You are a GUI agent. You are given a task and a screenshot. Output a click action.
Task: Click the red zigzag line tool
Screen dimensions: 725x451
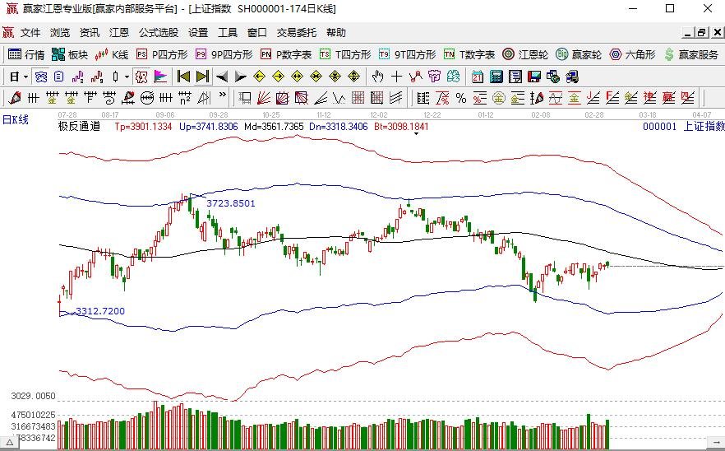416,77
